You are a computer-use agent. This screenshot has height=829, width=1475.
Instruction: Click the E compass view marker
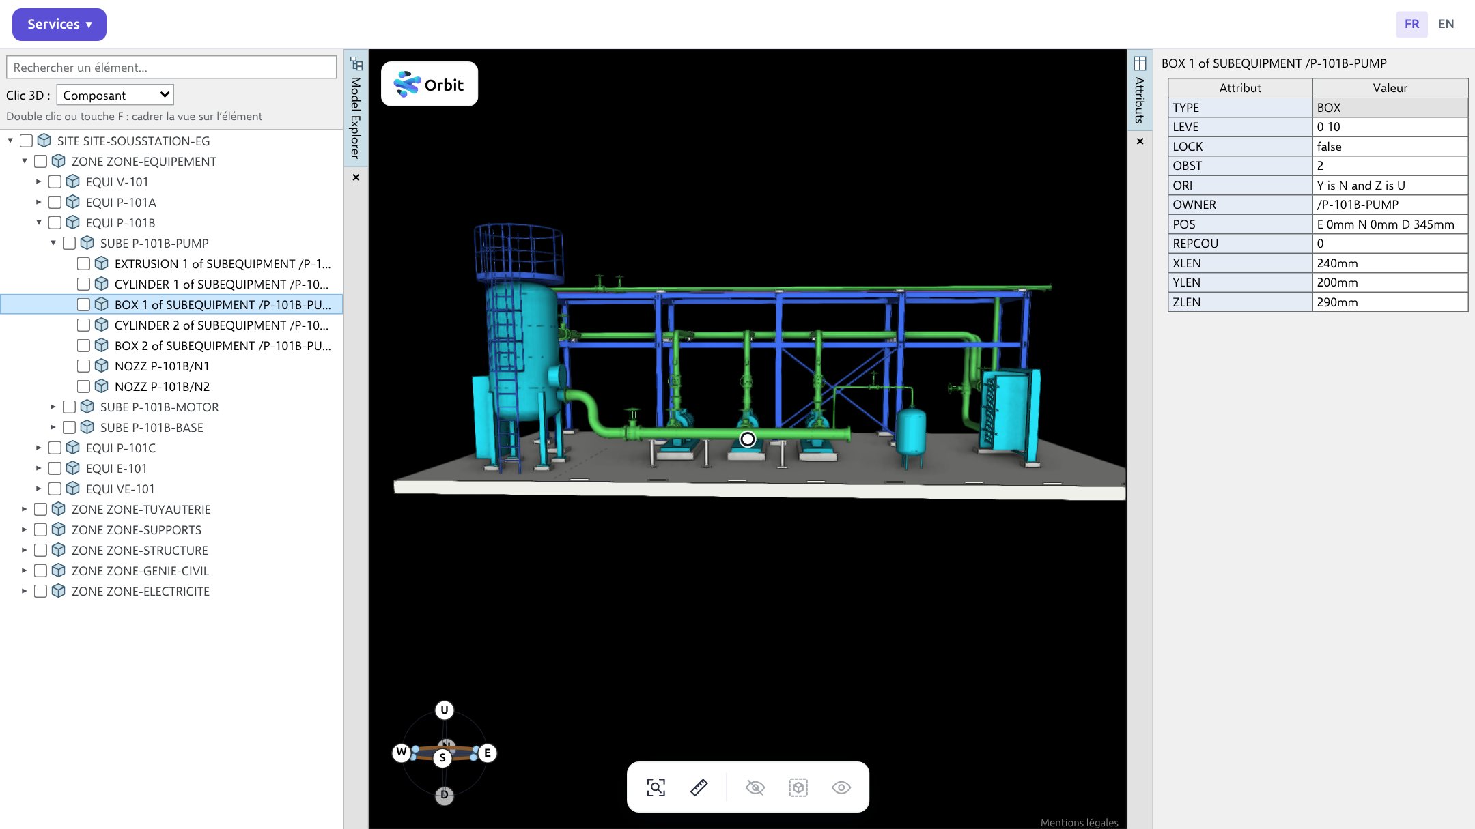(488, 753)
